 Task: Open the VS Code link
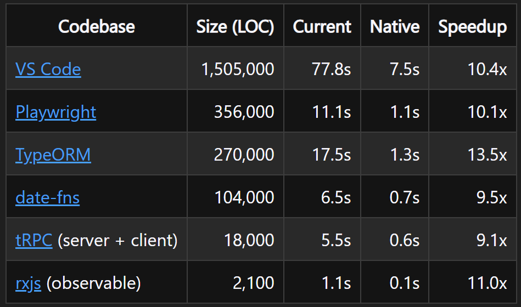48,70
